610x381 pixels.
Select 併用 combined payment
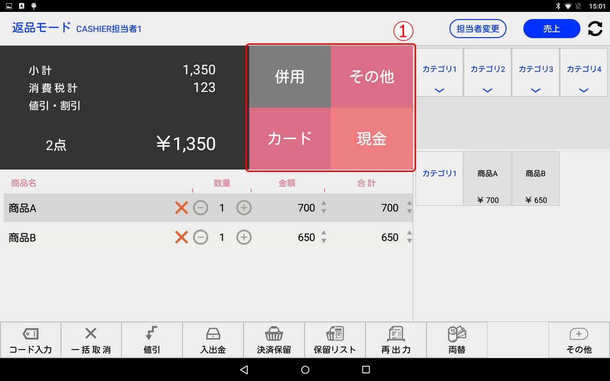(290, 77)
